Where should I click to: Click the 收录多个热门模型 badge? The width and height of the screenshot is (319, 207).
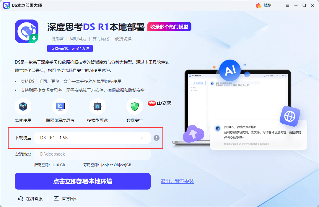[169, 27]
